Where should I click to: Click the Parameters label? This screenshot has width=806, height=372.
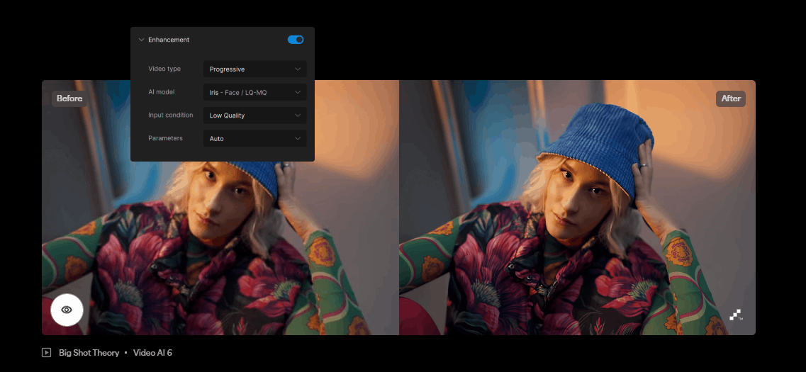coord(165,138)
